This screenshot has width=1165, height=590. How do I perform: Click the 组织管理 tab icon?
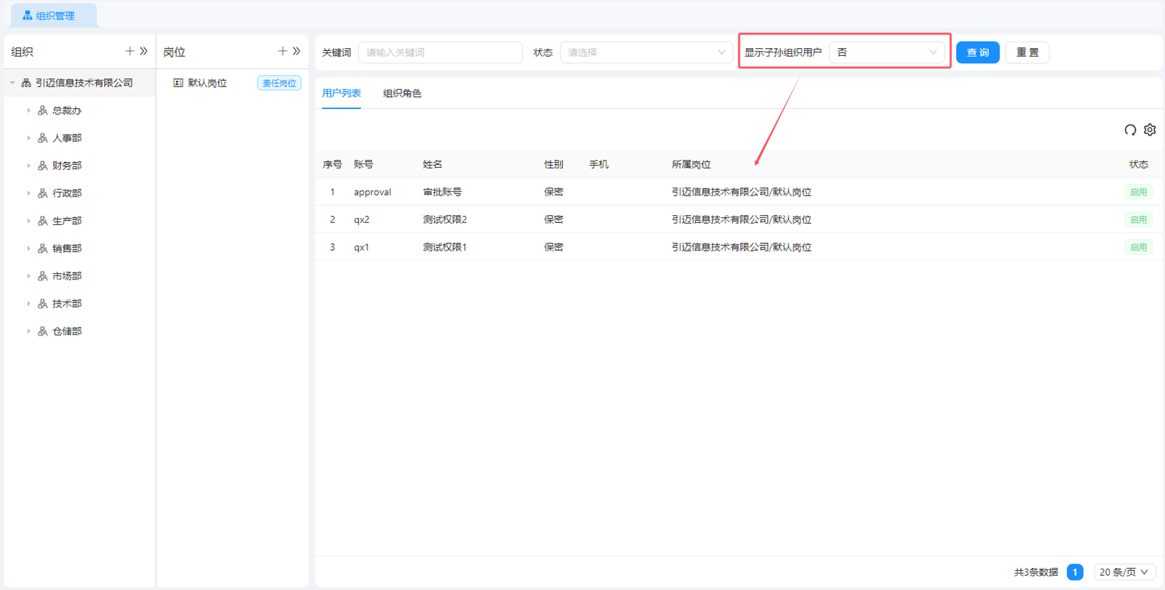click(27, 15)
